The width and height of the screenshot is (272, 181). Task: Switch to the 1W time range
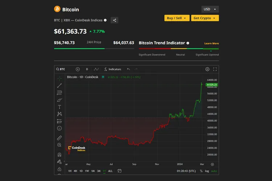pyautogui.click(x=87, y=171)
